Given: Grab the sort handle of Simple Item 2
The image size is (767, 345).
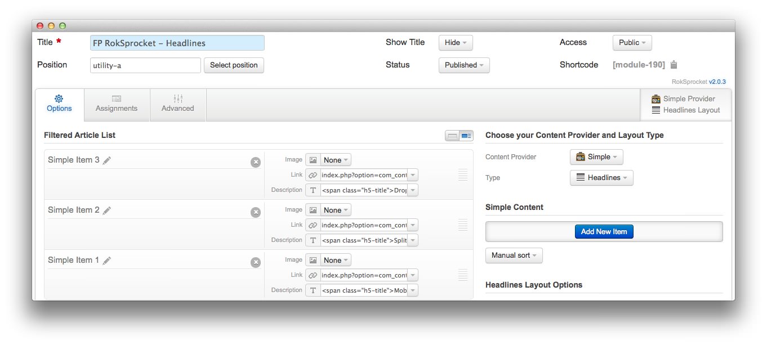Looking at the screenshot, I should [463, 225].
